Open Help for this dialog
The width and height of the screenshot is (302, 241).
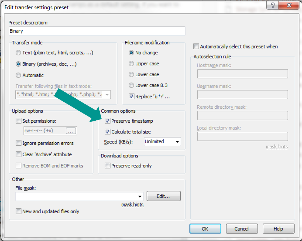click(x=278, y=229)
